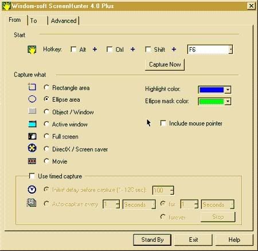The width and height of the screenshot is (258, 251).
Task: Click the Rectangle area dashed-box icon
Action: pos(32,87)
